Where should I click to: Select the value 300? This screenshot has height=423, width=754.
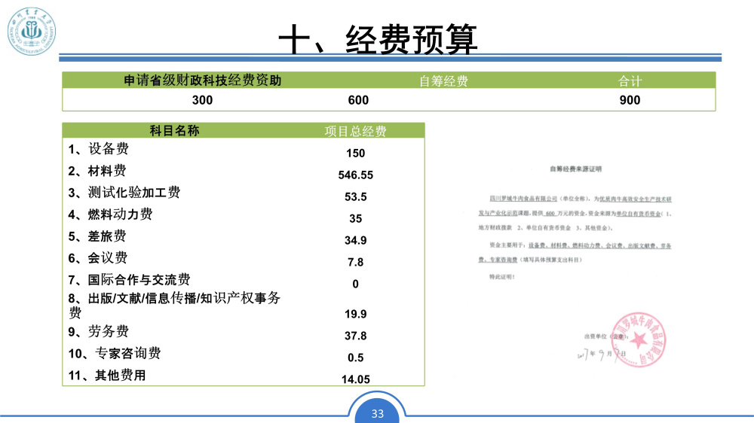tap(202, 100)
